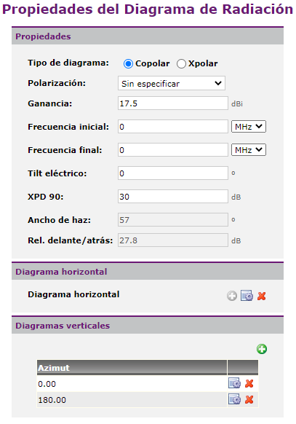
Task: Click the XPD 90 input field
Action: [173, 196]
